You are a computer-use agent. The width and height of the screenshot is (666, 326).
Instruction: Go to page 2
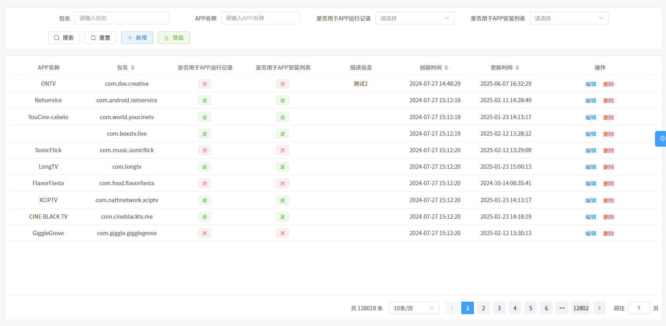[x=483, y=308]
